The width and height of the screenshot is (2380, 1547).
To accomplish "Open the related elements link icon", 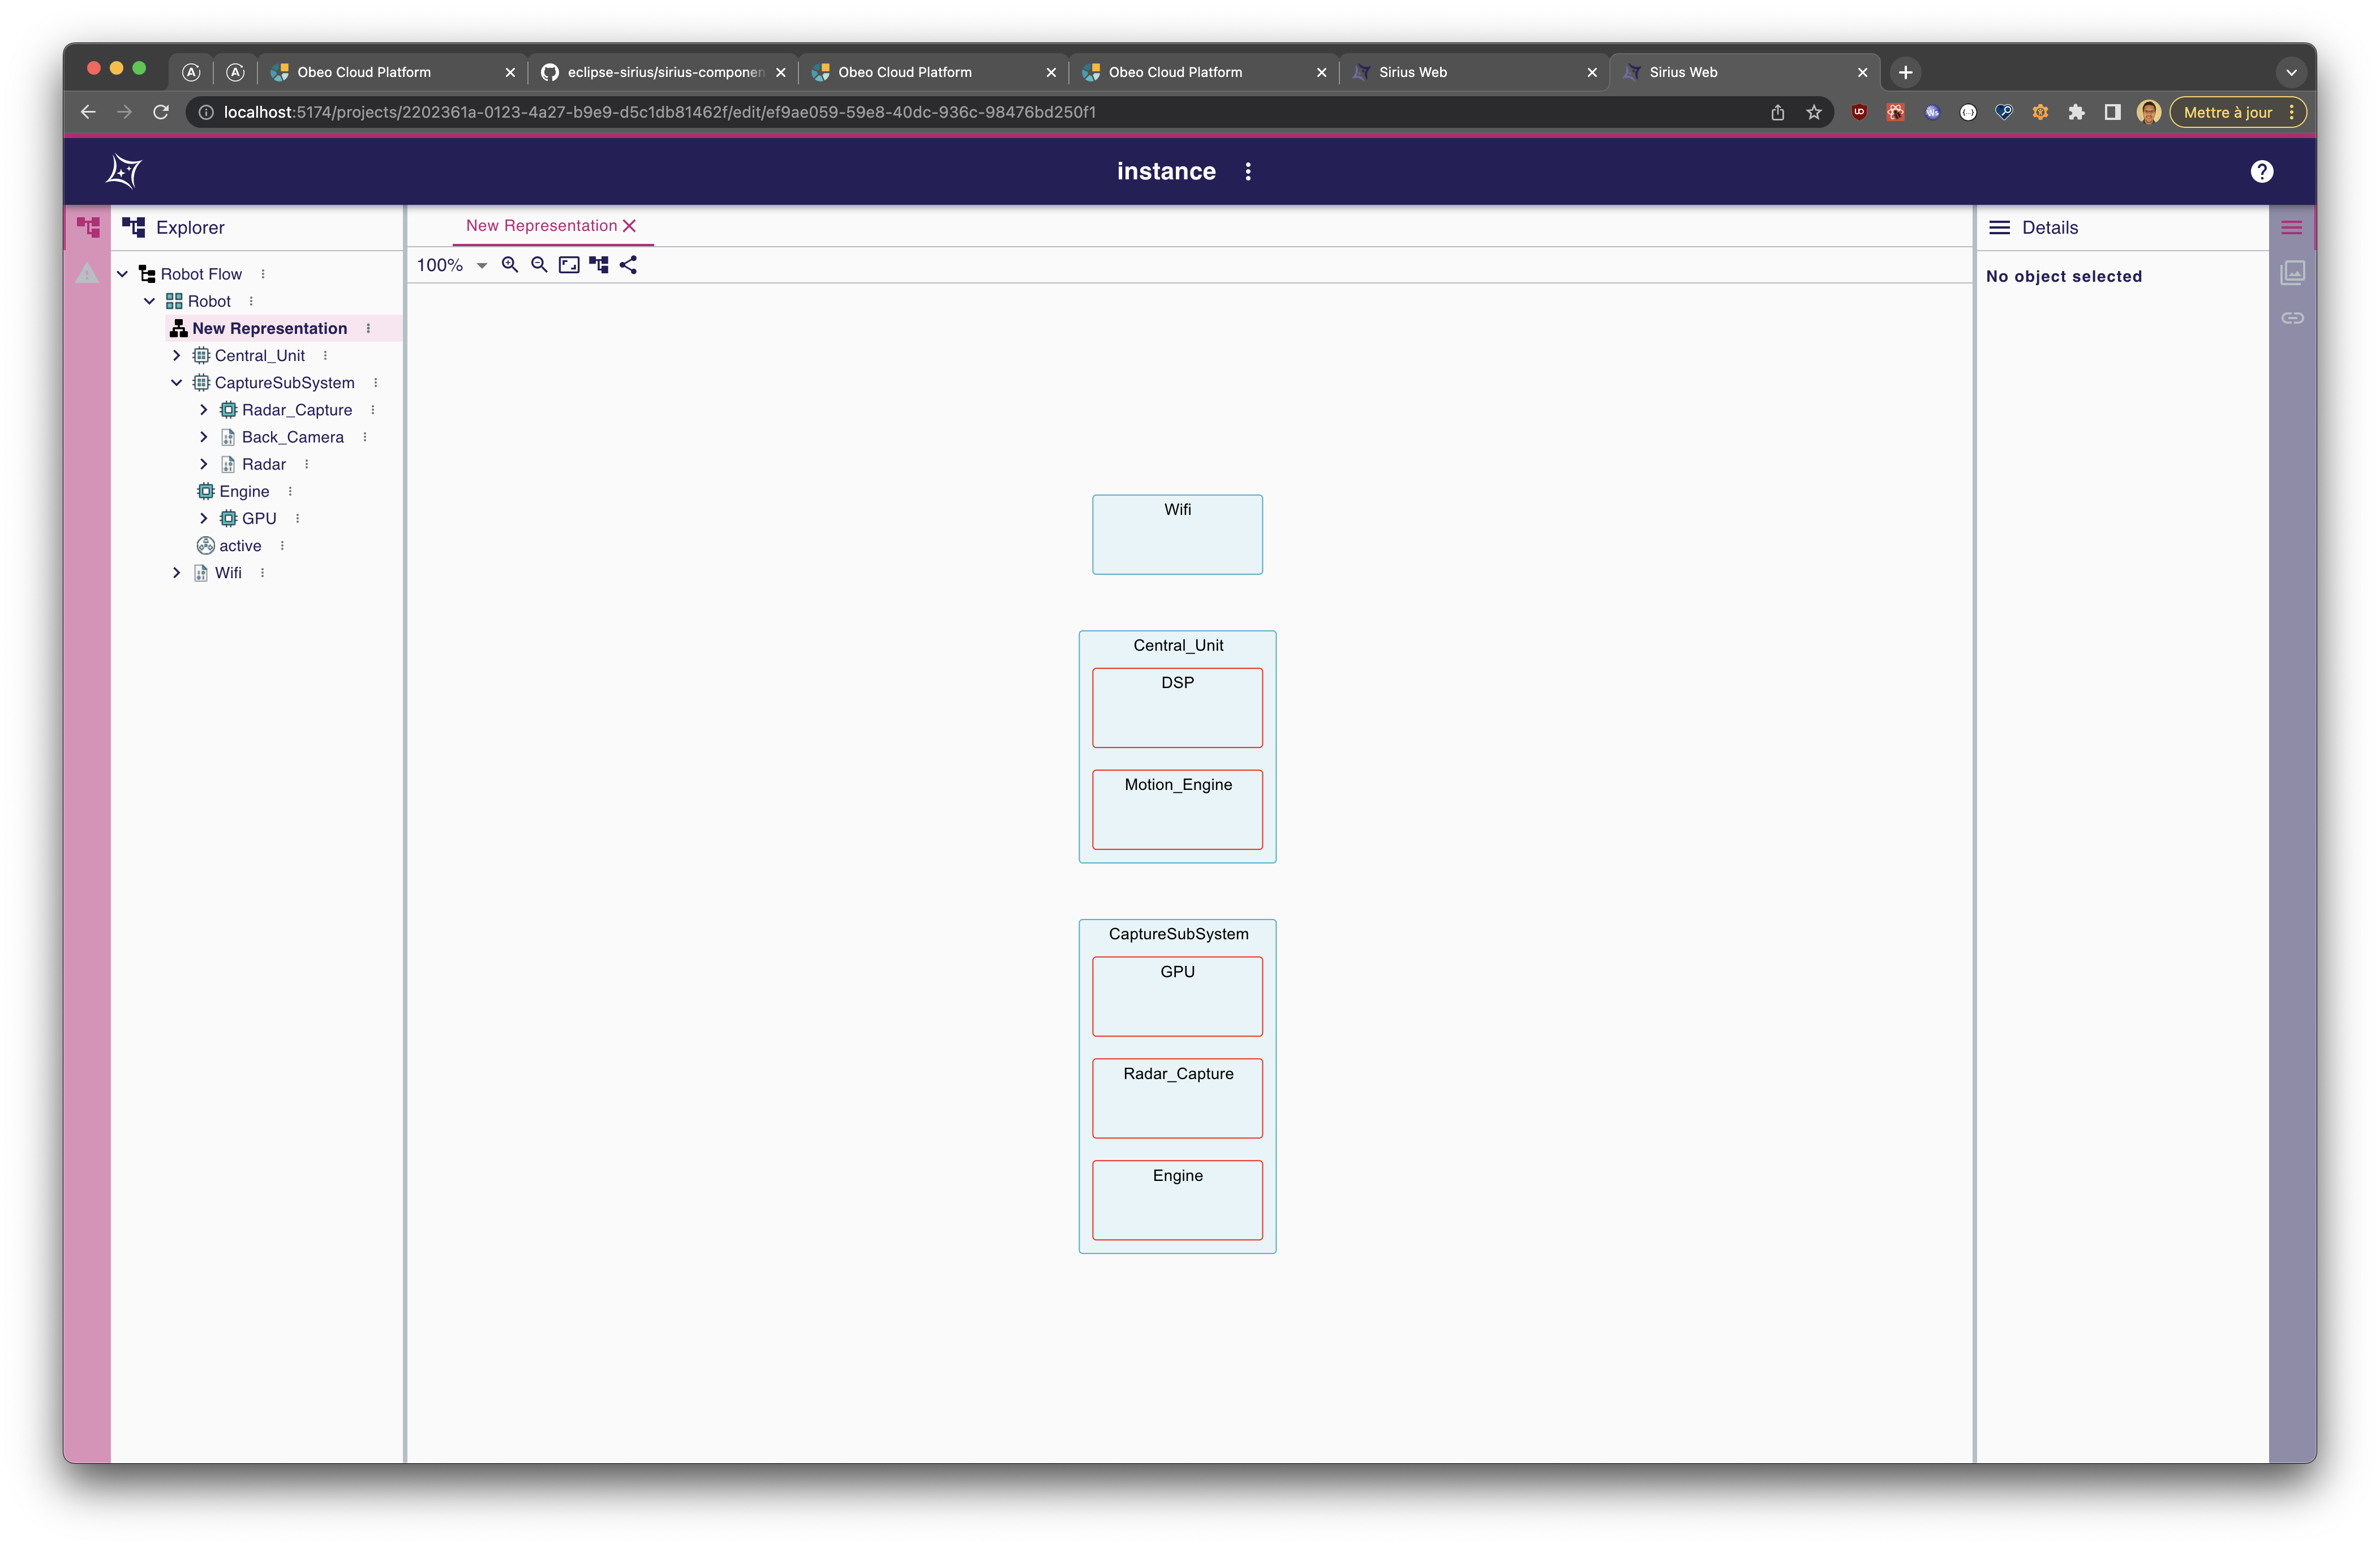I will point(2292,318).
